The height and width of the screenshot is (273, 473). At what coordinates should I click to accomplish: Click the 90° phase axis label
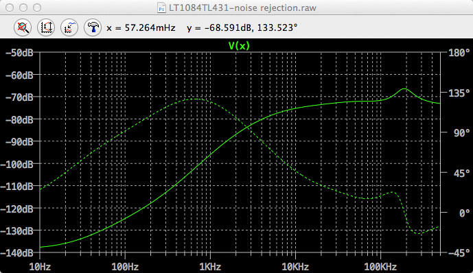pyautogui.click(x=462, y=133)
